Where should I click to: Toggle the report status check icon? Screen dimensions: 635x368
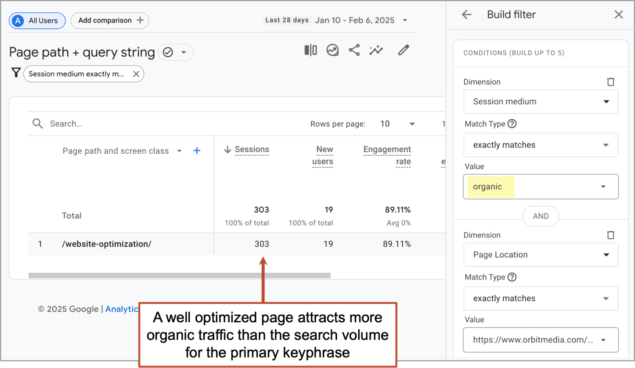[x=168, y=52]
